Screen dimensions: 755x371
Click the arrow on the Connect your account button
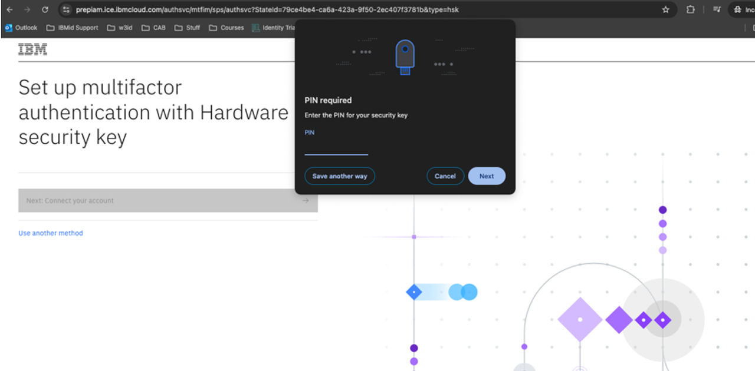coord(306,201)
